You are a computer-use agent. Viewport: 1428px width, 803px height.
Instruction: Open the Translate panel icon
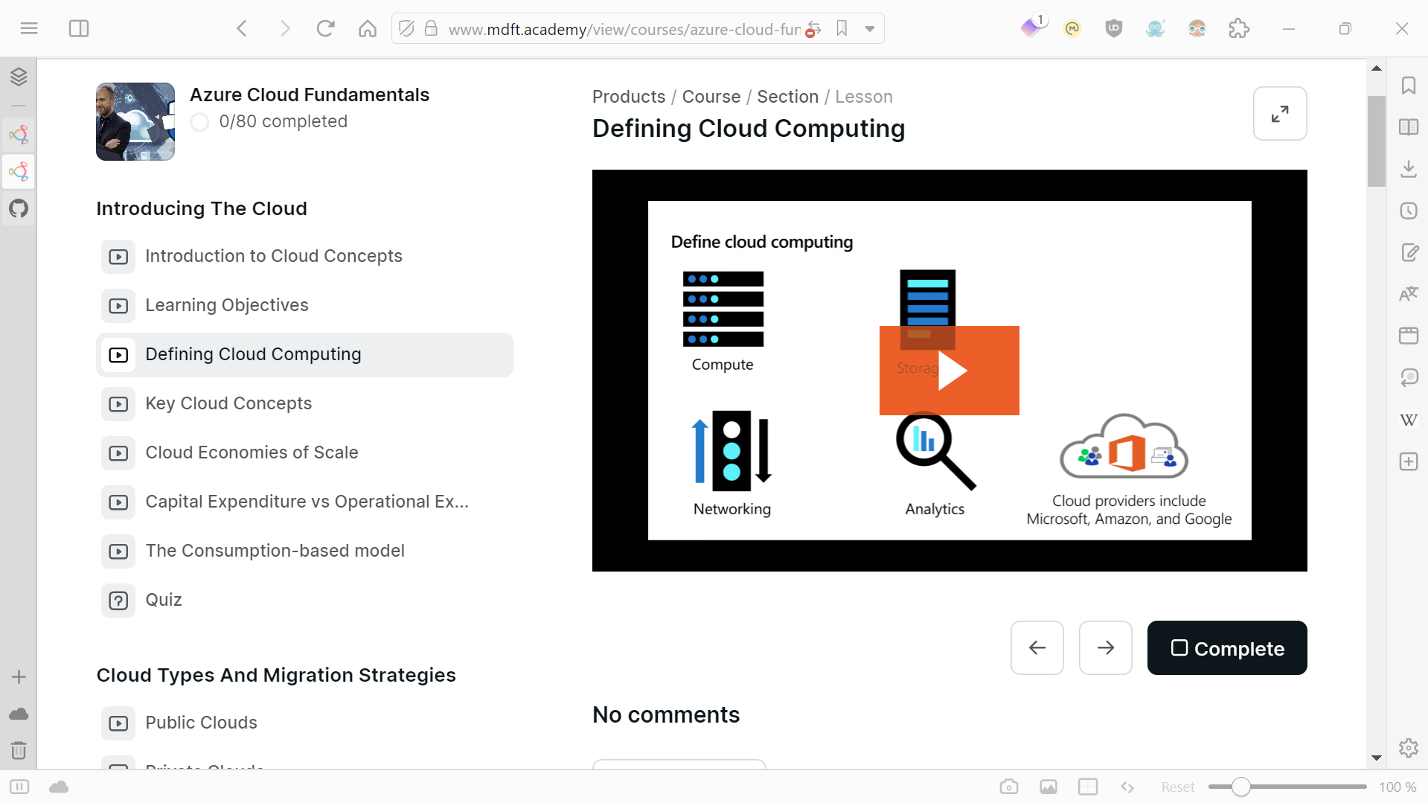tap(1409, 293)
